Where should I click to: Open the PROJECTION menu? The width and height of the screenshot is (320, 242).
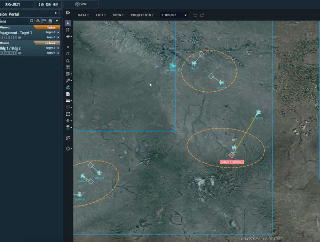[142, 15]
